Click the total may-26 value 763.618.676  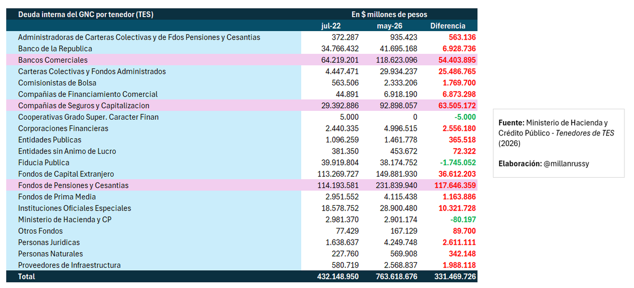pos(396,276)
